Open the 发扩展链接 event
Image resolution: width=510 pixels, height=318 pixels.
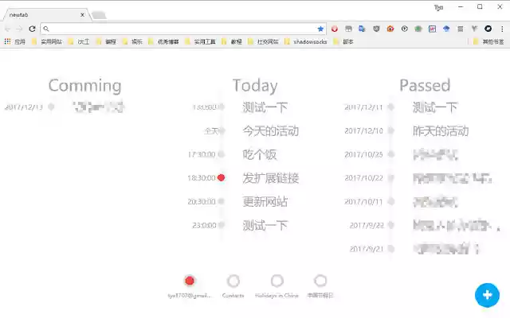pos(271,178)
